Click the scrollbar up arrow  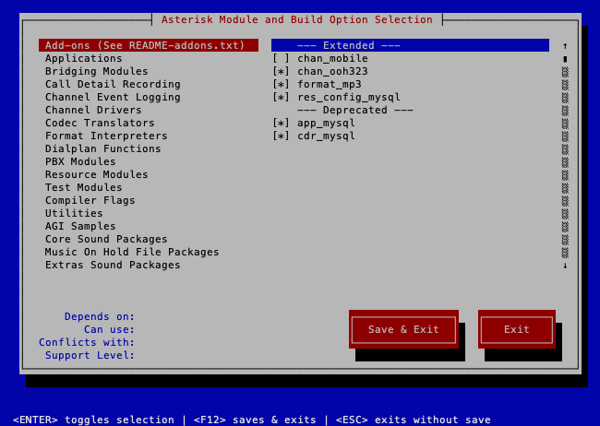pyautogui.click(x=565, y=46)
